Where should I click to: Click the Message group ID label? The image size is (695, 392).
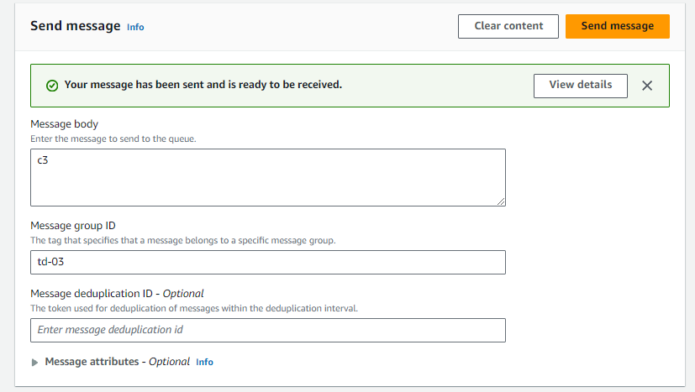73,226
